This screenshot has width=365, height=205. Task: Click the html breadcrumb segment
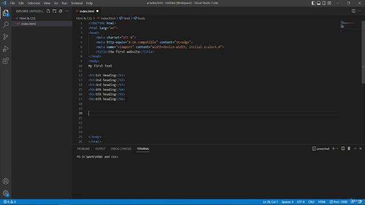point(127,18)
